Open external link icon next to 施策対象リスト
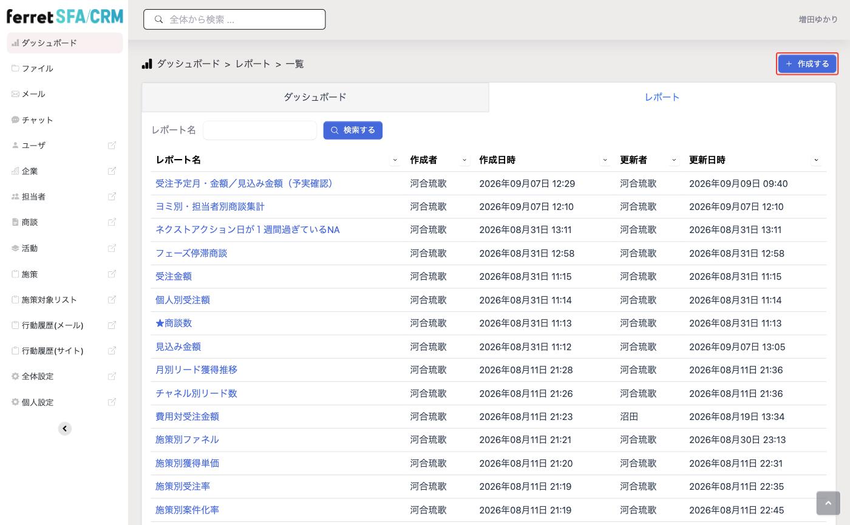Image resolution: width=850 pixels, height=525 pixels. click(112, 300)
